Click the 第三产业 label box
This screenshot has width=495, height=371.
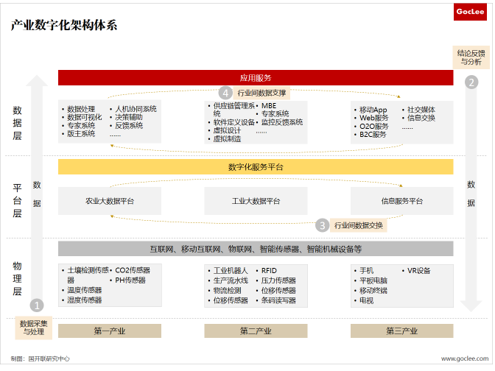401,331
